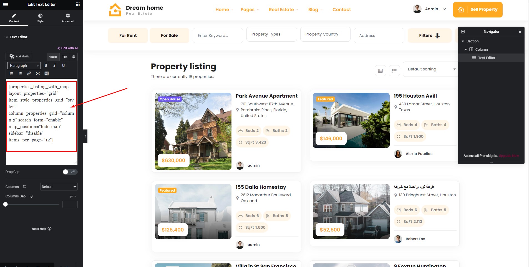Toggle italic formatting
This screenshot has width=529, height=267.
tap(55, 65)
